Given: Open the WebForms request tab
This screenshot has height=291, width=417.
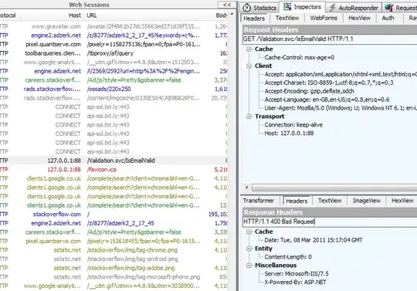Looking at the screenshot, I should [x=324, y=18].
